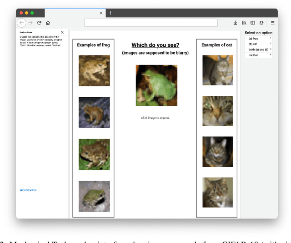291x243 pixels.
Task: Open a new browser tab
Action: 110,13
